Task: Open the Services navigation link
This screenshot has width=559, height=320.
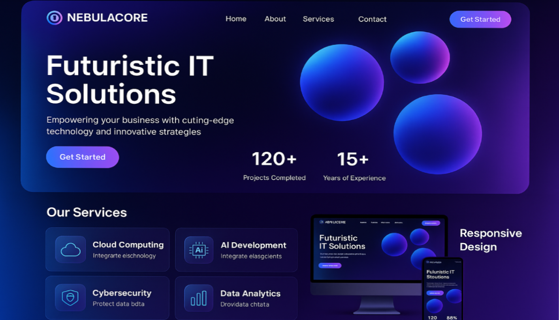Action: coord(318,19)
